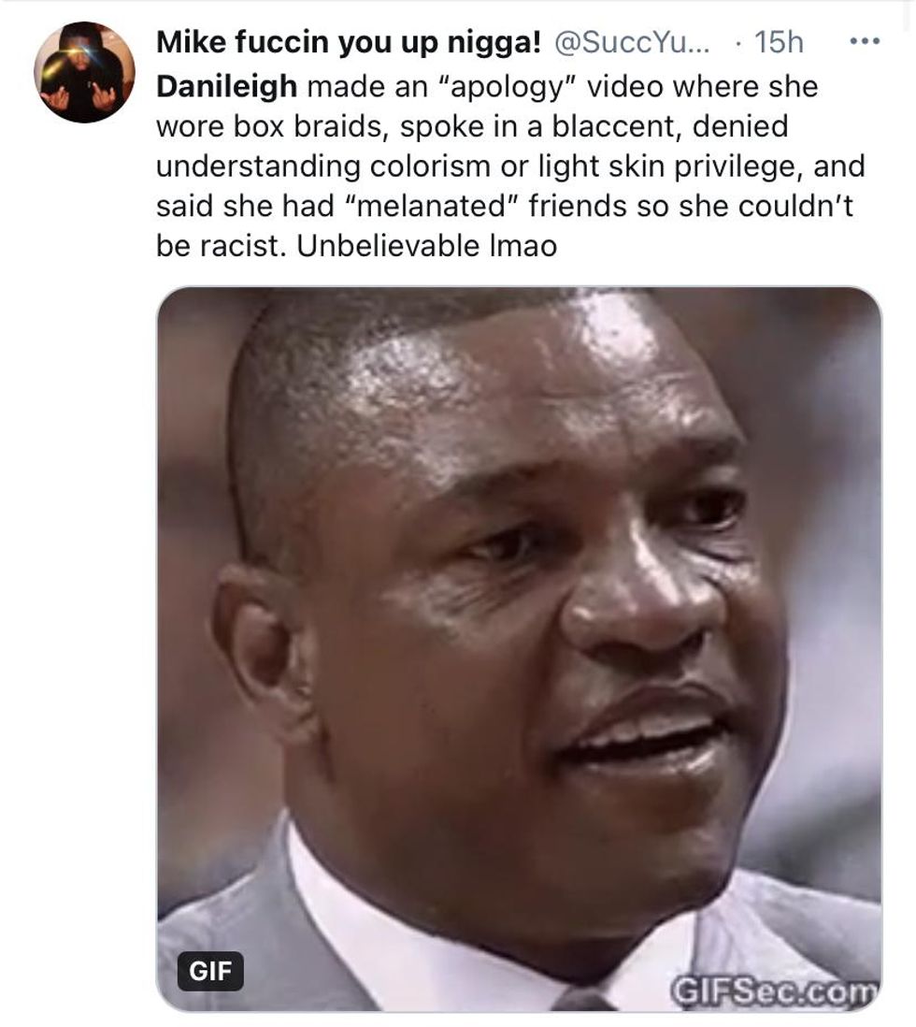This screenshot has width=916, height=1027.
Task: Play the attached GIF of the man
Action: coord(519,649)
